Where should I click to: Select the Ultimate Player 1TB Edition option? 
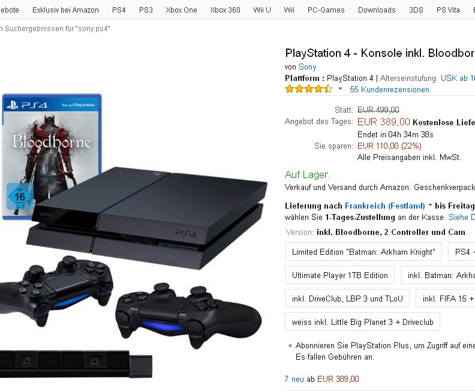[339, 275]
